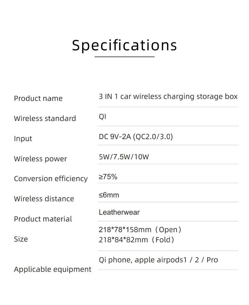Click the 218*78*158mm (Open) dimension

click(x=140, y=230)
